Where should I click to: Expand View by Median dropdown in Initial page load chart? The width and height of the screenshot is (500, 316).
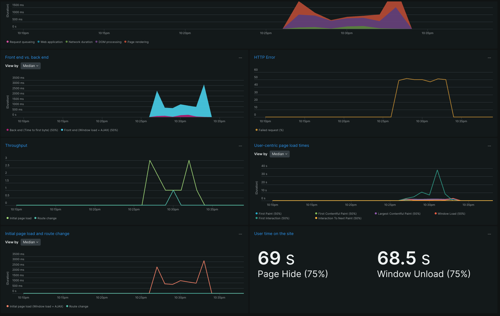point(30,242)
